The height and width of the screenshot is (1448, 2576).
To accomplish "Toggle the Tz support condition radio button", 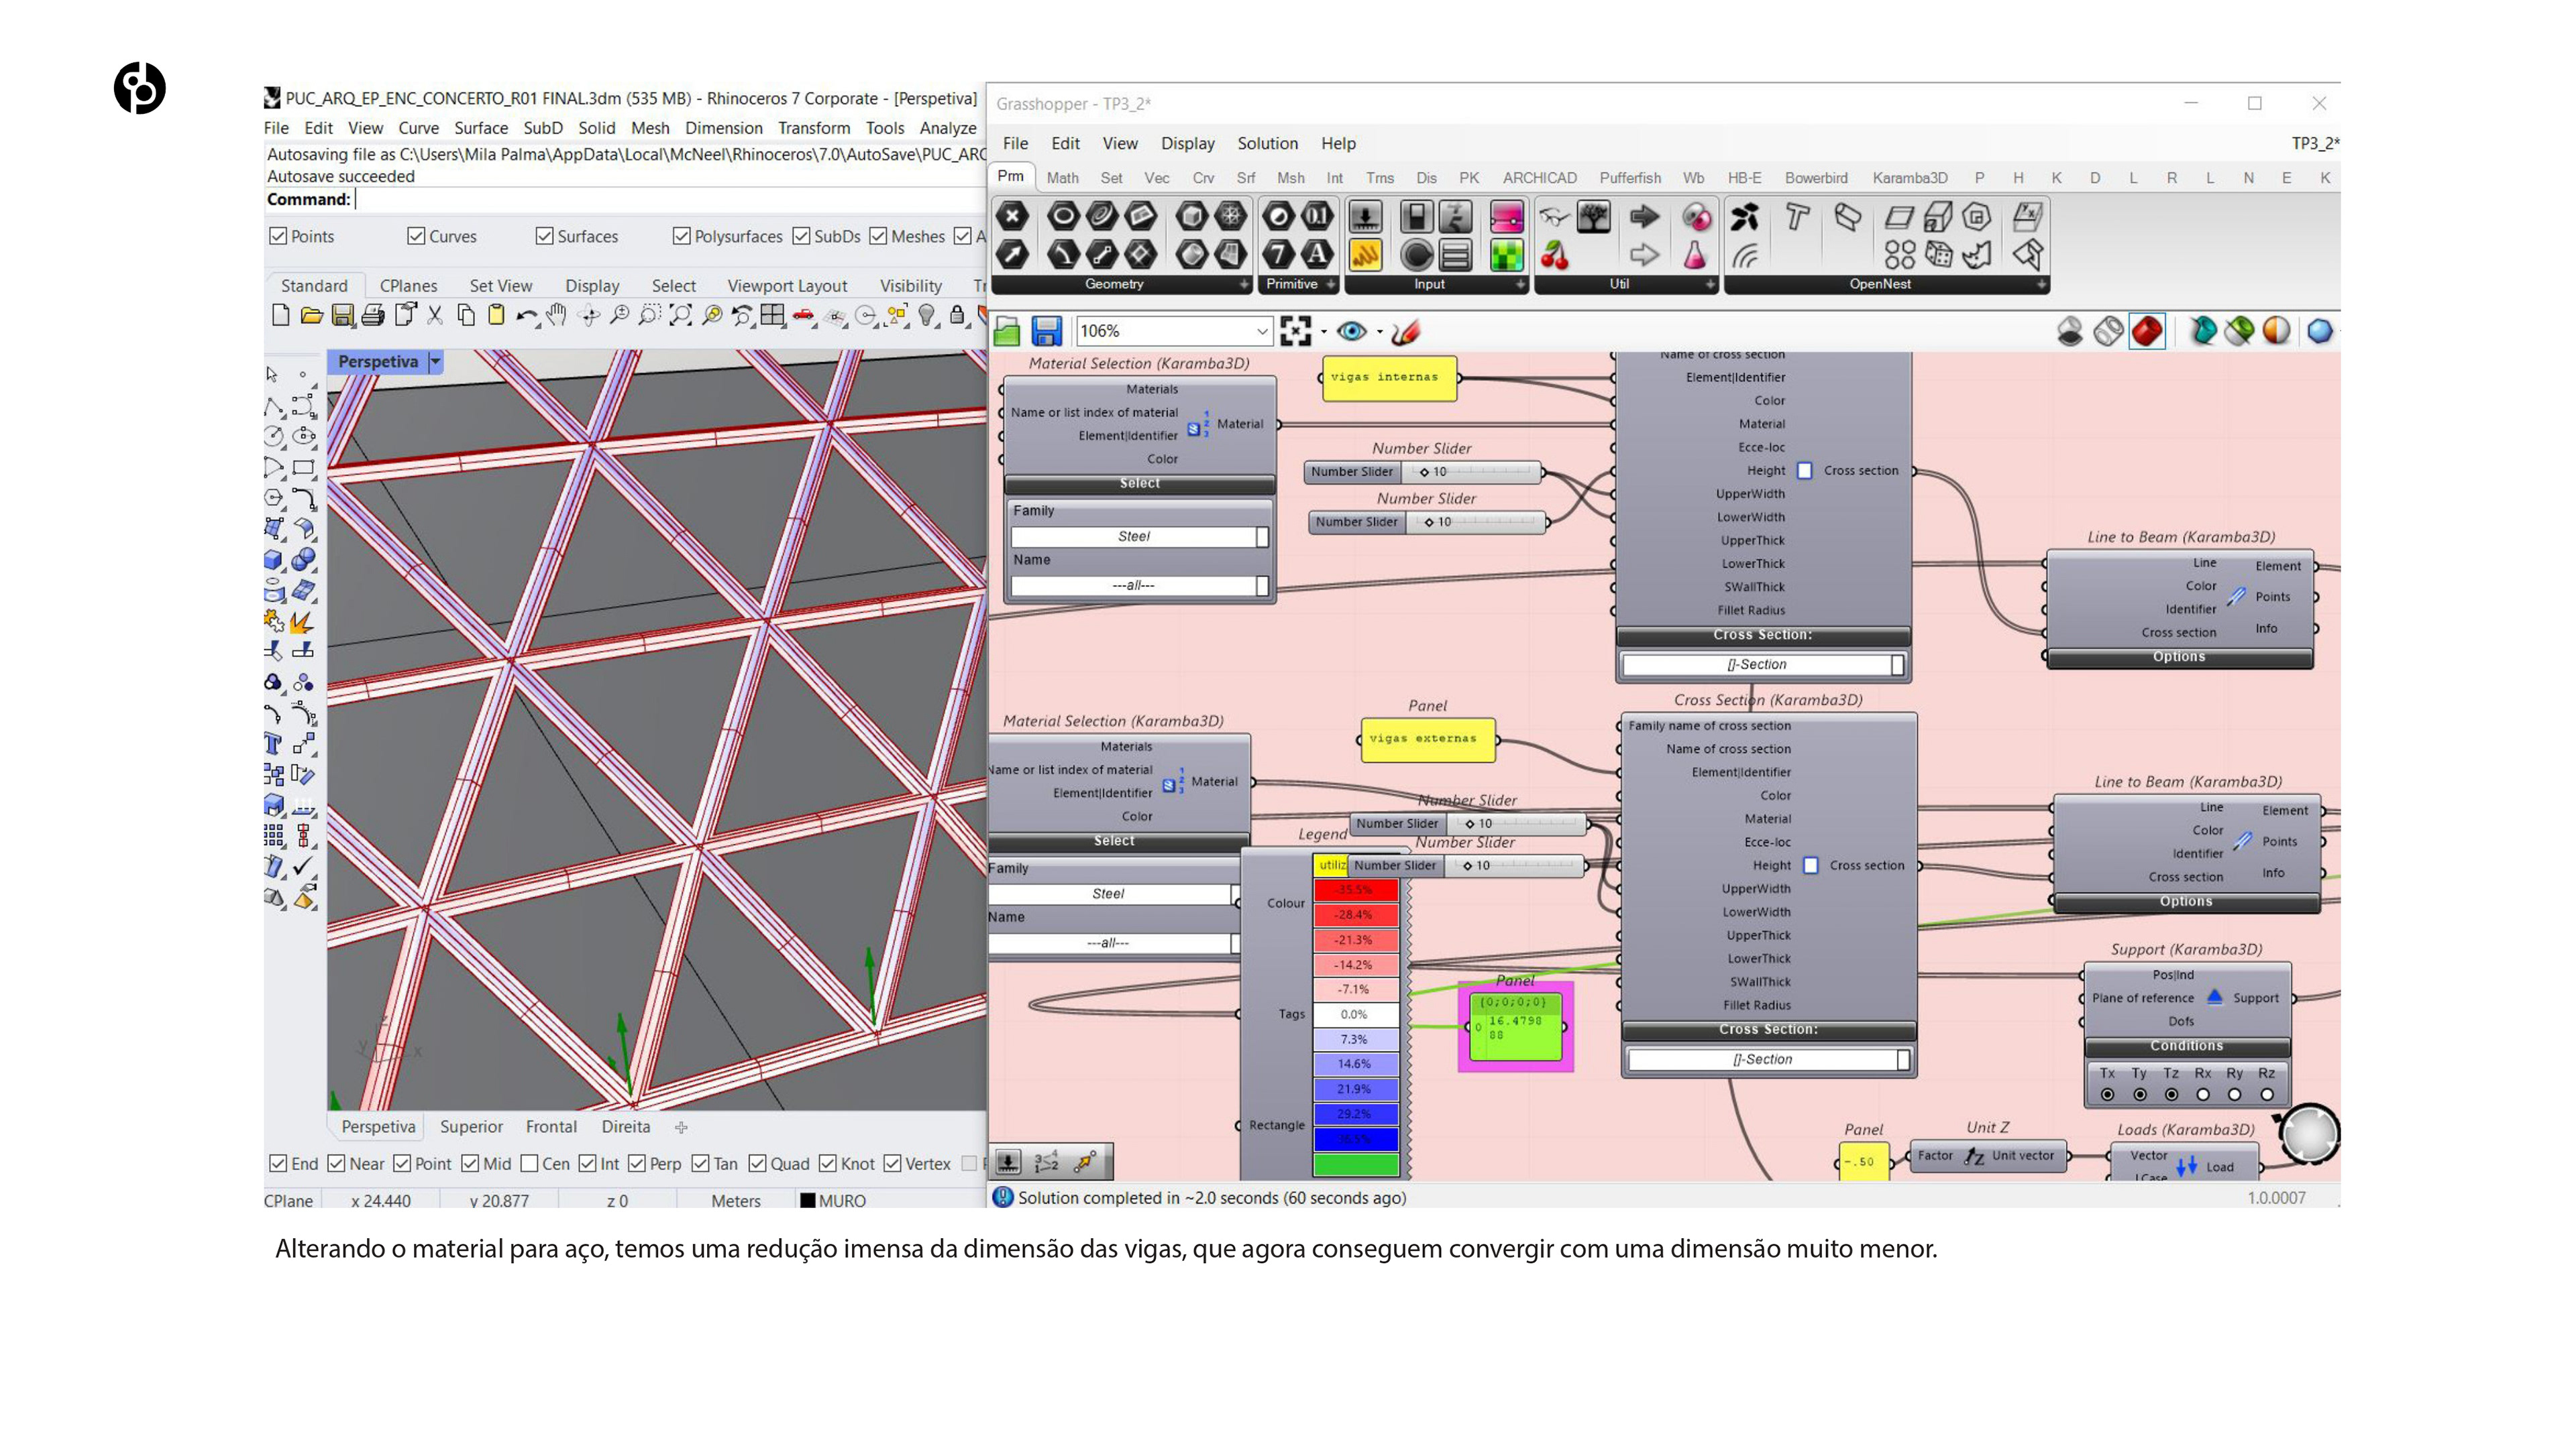I will (x=2171, y=1094).
